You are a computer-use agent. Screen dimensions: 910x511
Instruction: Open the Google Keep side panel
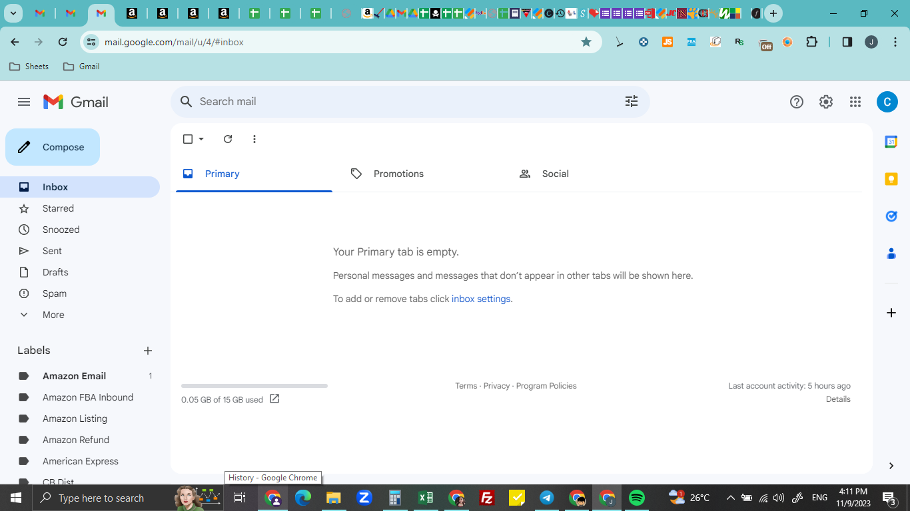tap(891, 179)
